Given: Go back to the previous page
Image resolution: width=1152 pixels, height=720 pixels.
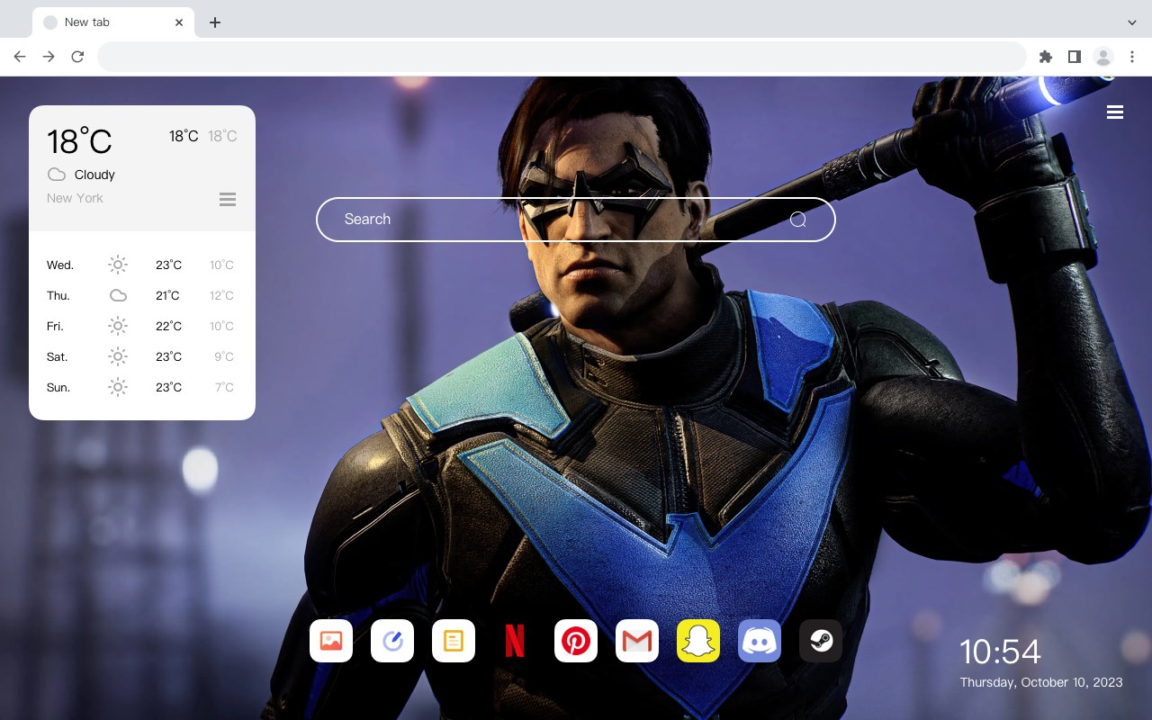Looking at the screenshot, I should point(20,57).
